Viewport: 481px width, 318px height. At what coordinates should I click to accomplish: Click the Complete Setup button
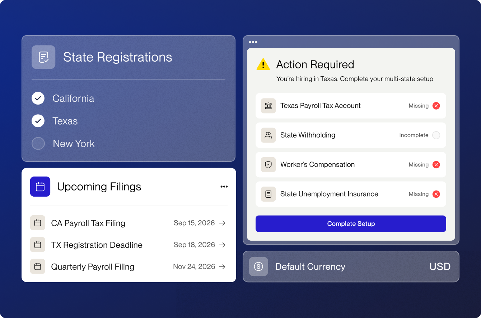351,223
